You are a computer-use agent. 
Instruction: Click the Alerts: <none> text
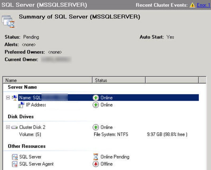click(x=20, y=45)
